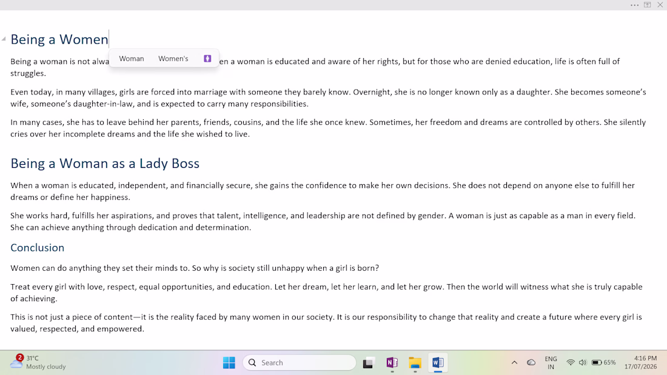667x375 pixels.
Task: Accept the 'Woman' spelling suggestion
Action: pos(132,59)
